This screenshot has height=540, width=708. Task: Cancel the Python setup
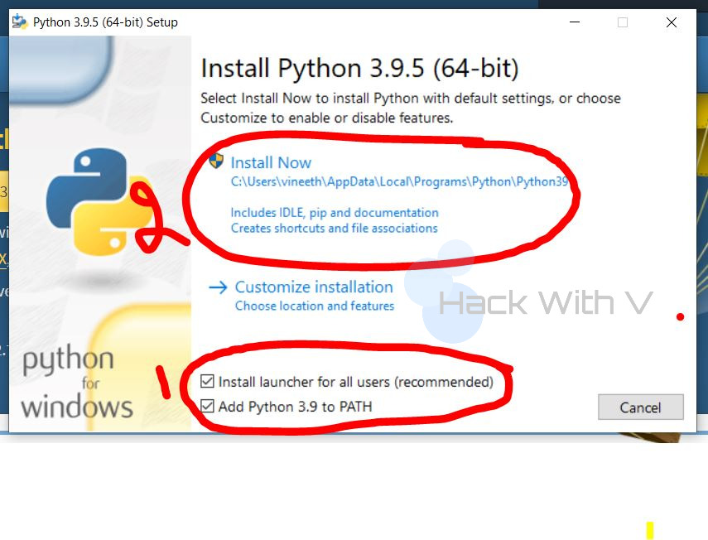(640, 407)
